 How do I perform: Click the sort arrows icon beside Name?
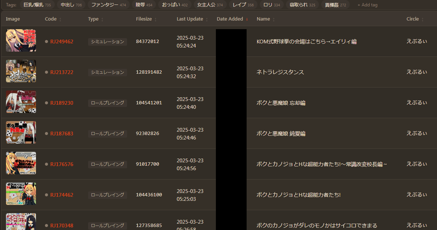point(274,19)
